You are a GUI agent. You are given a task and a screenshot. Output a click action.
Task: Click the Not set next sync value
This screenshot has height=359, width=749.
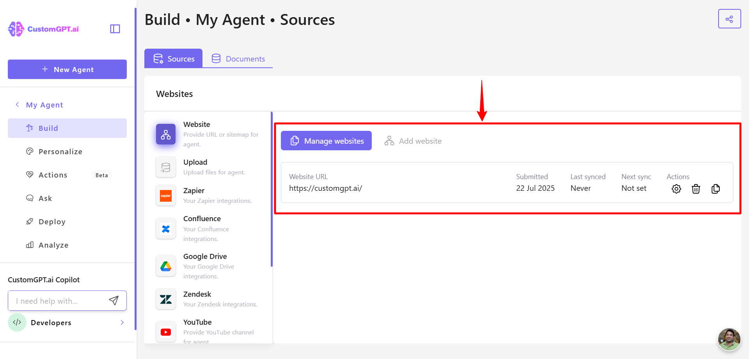pyautogui.click(x=634, y=188)
